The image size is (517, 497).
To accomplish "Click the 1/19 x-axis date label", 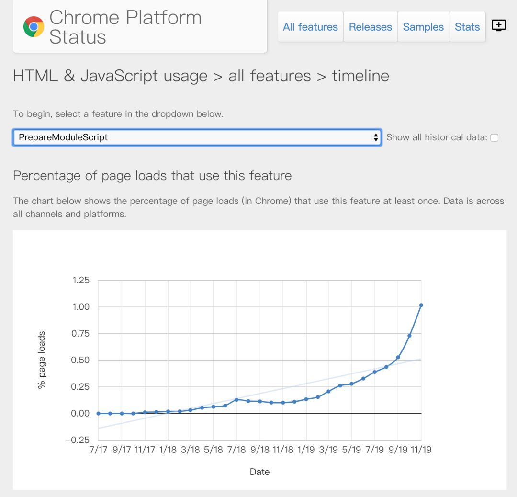I will pyautogui.click(x=306, y=450).
